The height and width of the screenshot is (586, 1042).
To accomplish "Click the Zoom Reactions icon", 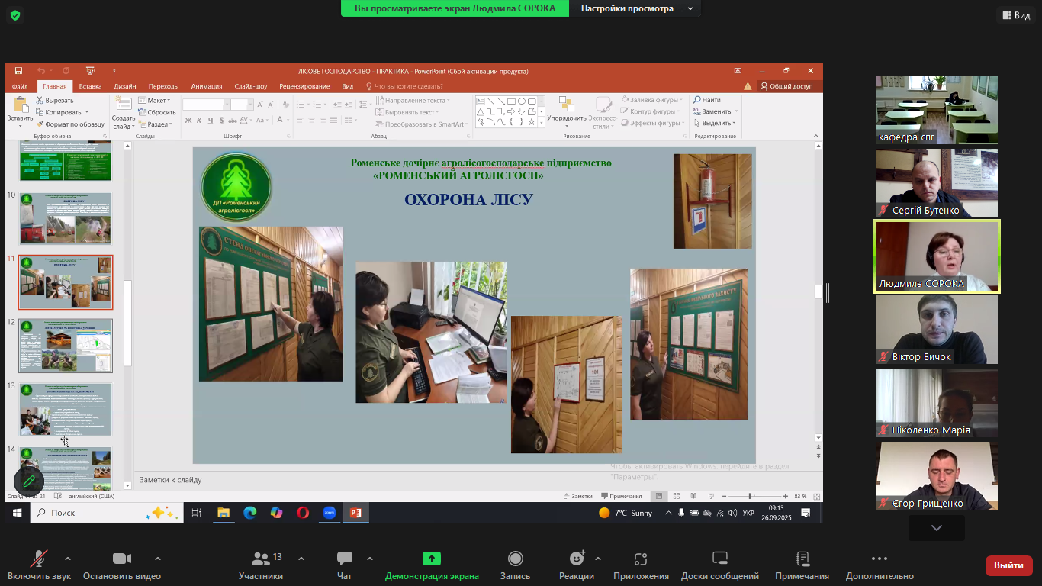I will [576, 559].
